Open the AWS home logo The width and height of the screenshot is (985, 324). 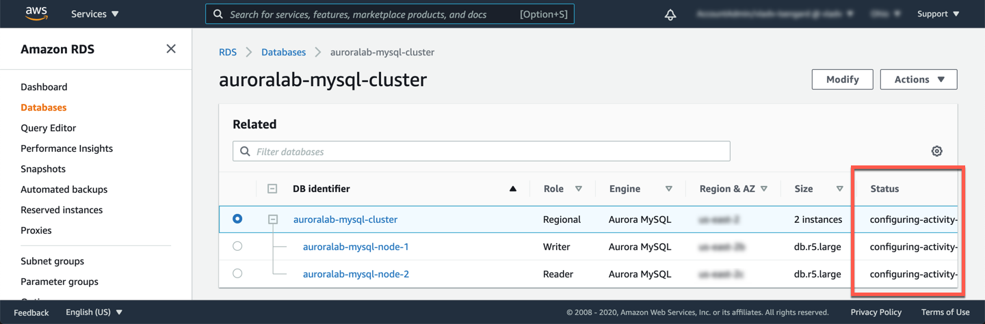point(36,14)
